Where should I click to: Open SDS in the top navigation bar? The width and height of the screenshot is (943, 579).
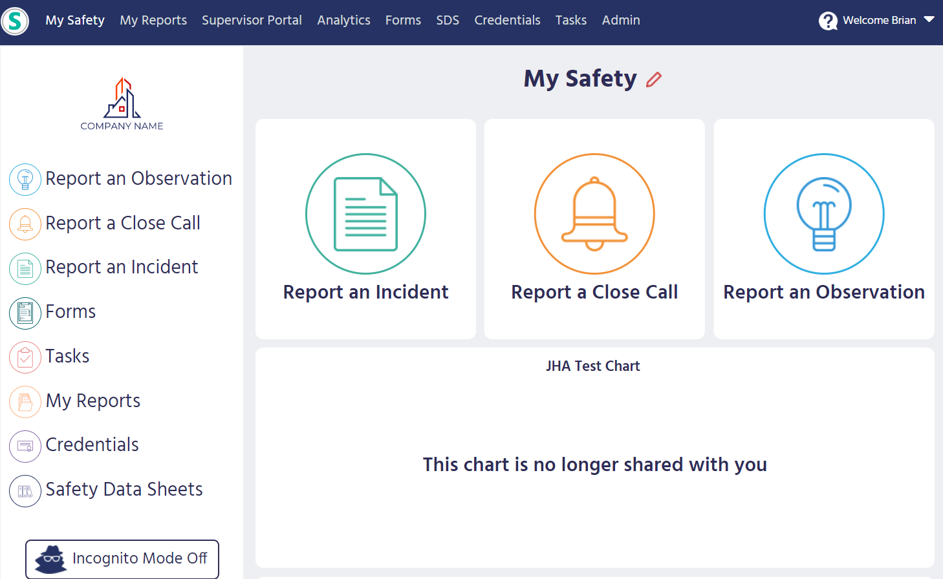(x=448, y=20)
